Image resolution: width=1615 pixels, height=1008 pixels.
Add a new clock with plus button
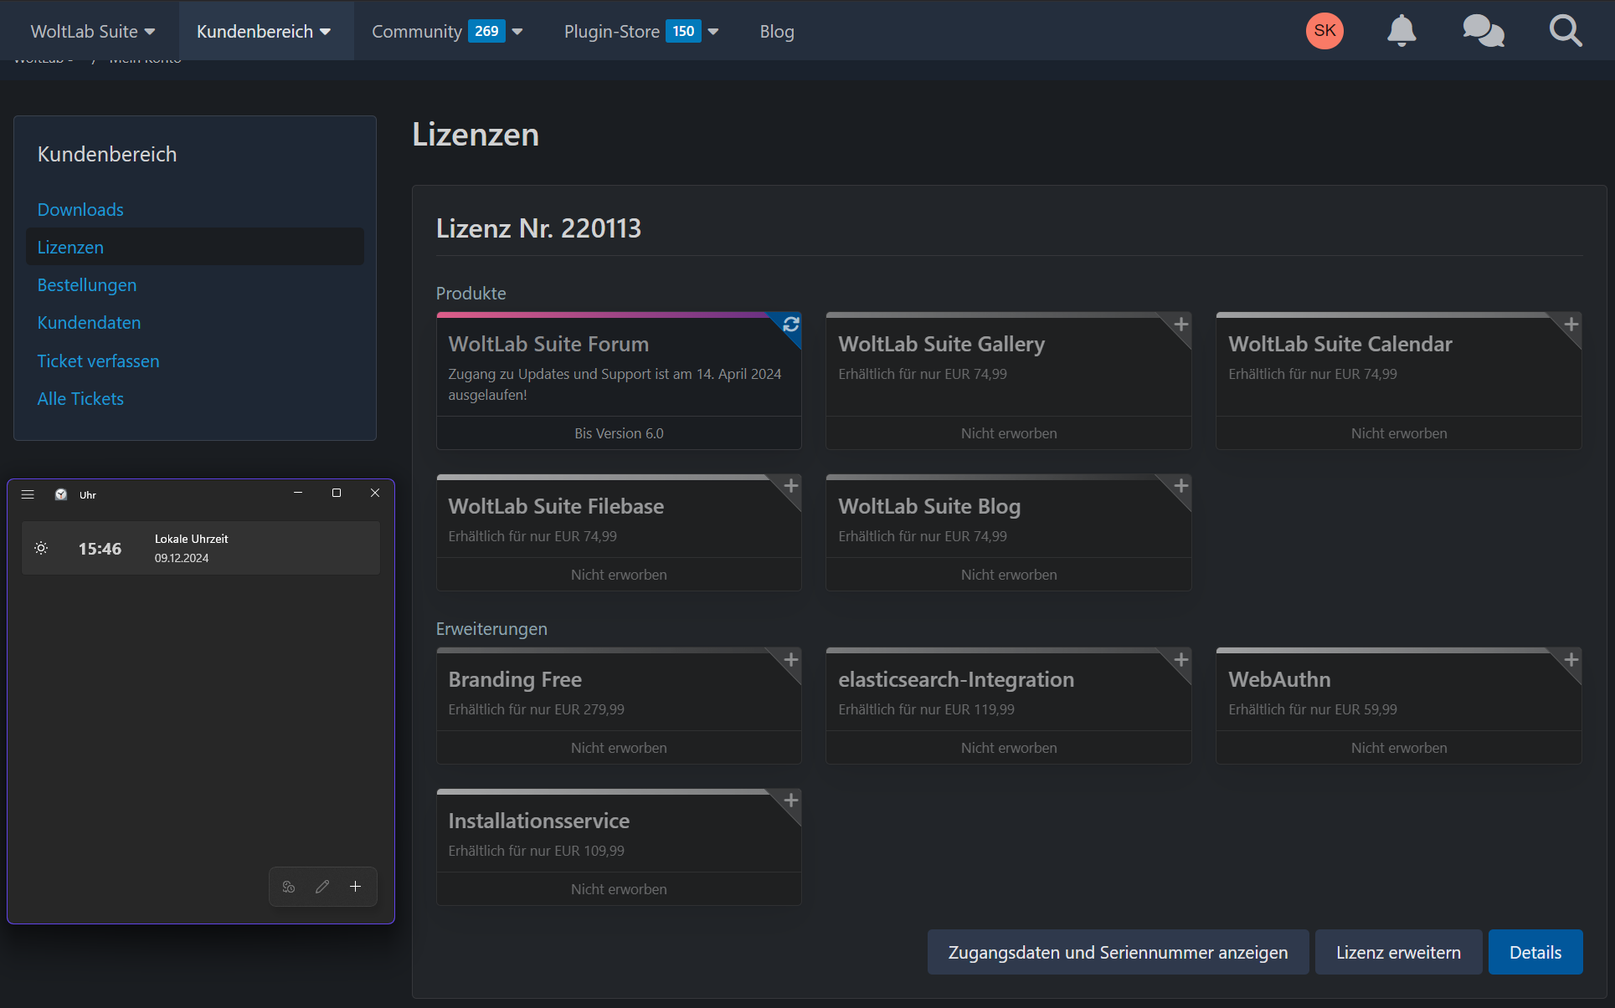(x=356, y=887)
